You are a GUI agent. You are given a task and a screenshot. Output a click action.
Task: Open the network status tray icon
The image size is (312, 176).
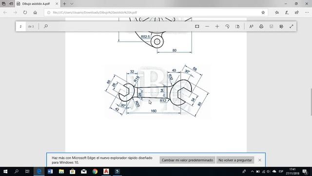point(263,172)
